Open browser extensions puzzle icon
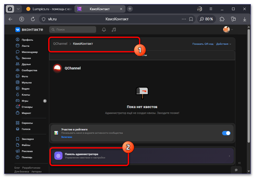 click(222, 19)
